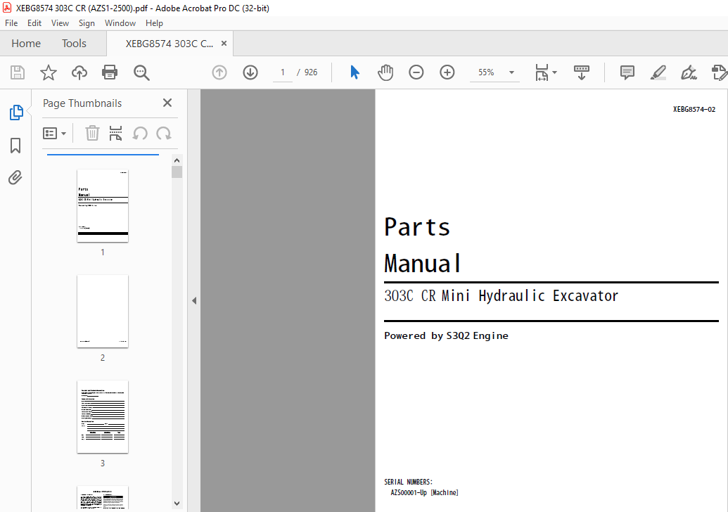Click the 'Manual' heading text
The height and width of the screenshot is (512, 728).
coord(423,263)
